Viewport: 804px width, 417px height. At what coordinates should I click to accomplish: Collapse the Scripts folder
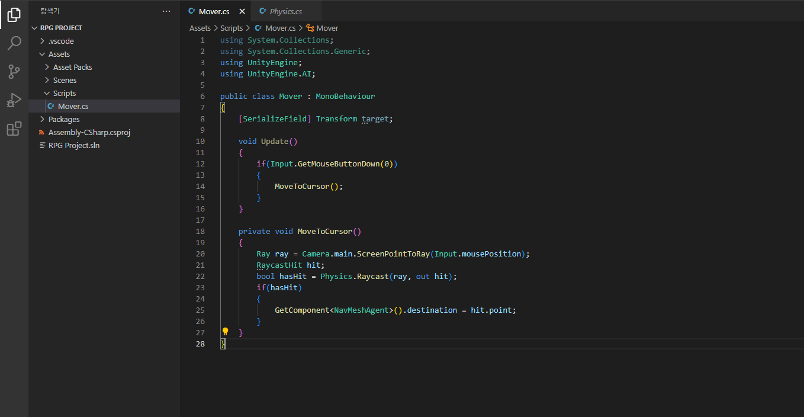click(x=64, y=93)
